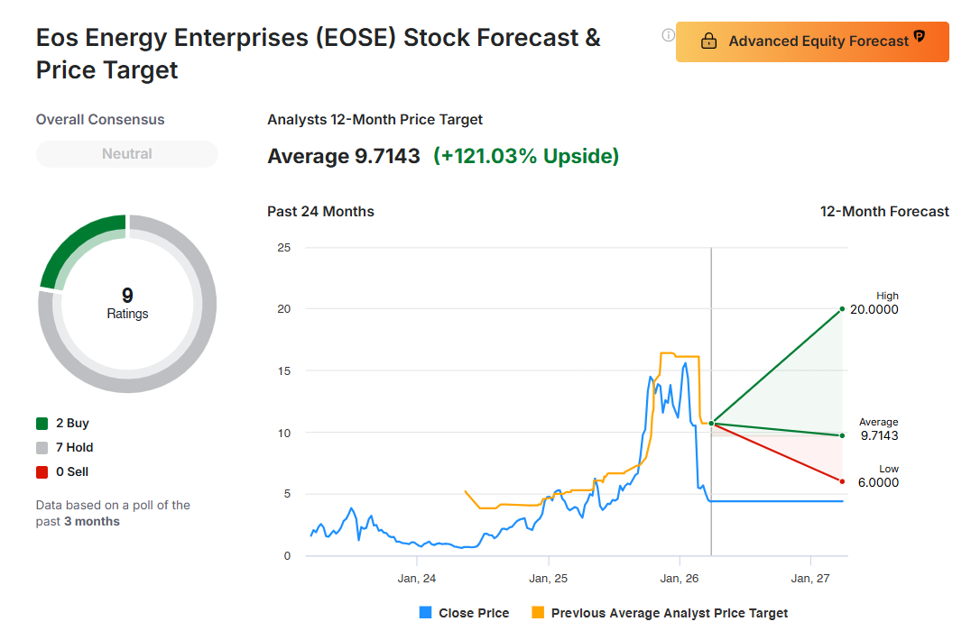Click the green Buy segment of the ratings donut

81,242
